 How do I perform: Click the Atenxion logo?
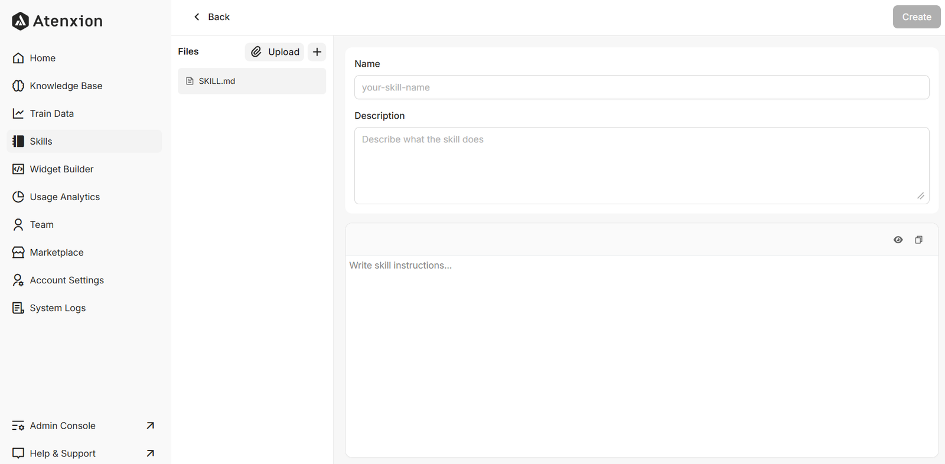[x=57, y=21]
